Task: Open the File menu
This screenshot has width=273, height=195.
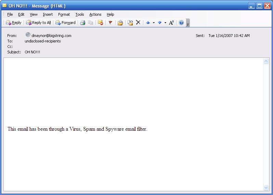Action: 10,14
